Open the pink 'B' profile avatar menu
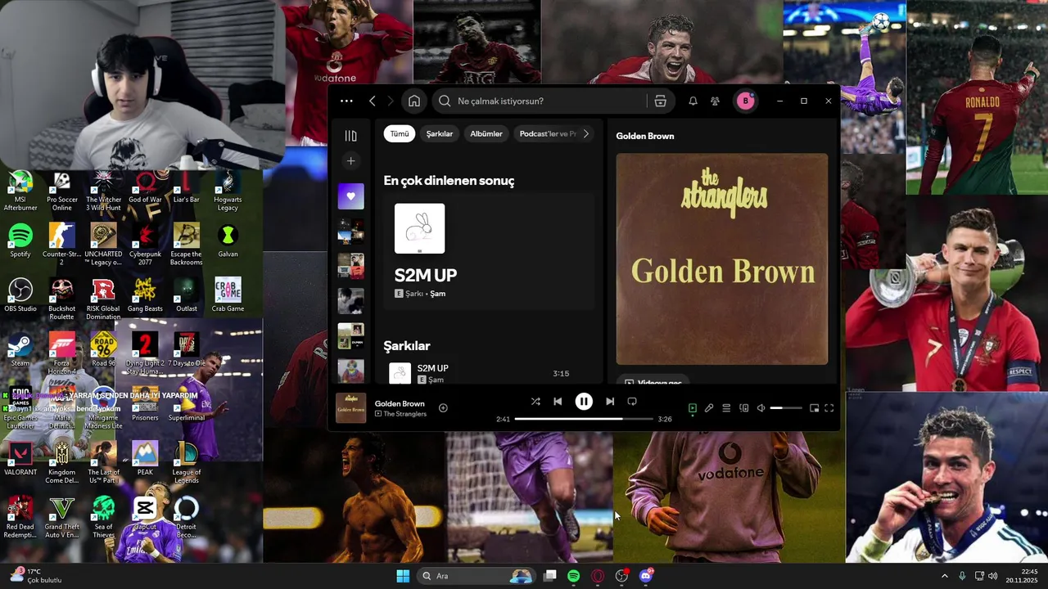Screen dimensions: 1048x589 click(x=745, y=101)
